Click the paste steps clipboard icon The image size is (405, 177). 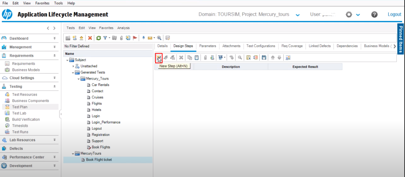[197, 58]
